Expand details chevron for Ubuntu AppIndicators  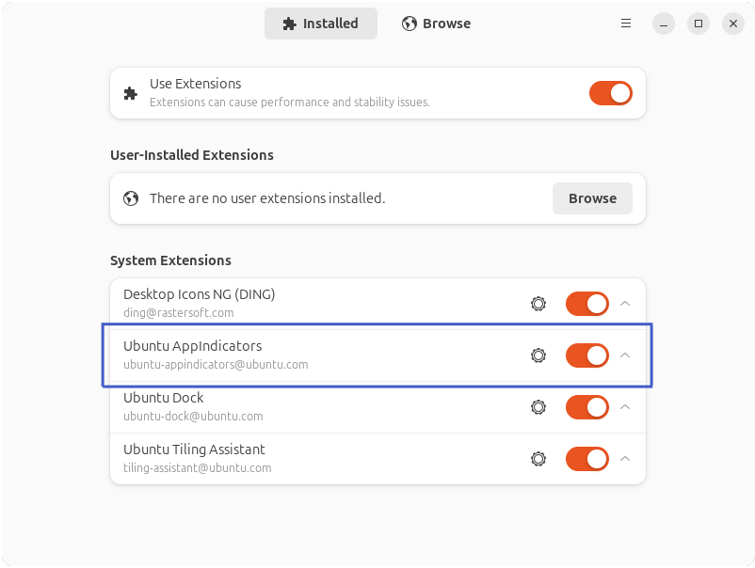[x=625, y=355]
